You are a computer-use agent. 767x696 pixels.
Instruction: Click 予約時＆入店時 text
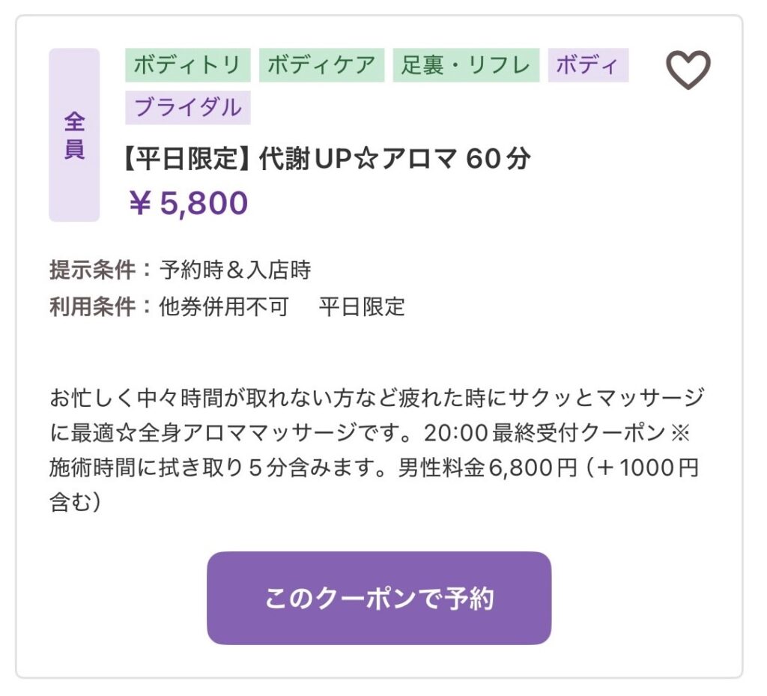coord(235,270)
